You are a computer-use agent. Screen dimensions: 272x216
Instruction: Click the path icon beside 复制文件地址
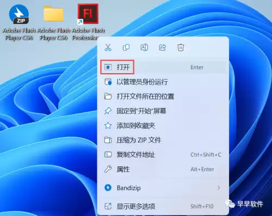pos(108,155)
